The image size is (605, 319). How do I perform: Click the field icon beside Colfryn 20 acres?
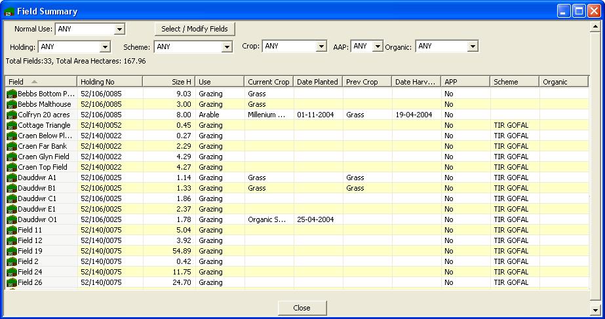pyautogui.click(x=12, y=115)
